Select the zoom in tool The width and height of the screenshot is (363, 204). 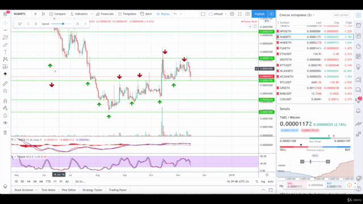5,91
